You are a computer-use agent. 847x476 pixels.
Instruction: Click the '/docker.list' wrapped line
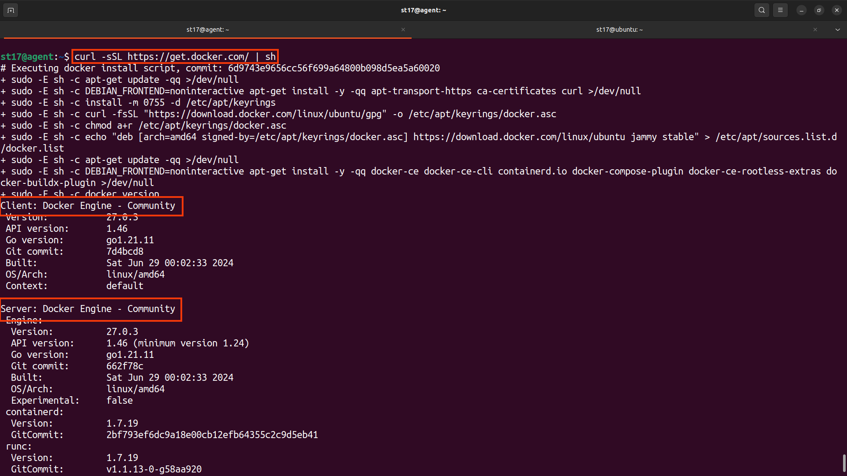[32, 149]
